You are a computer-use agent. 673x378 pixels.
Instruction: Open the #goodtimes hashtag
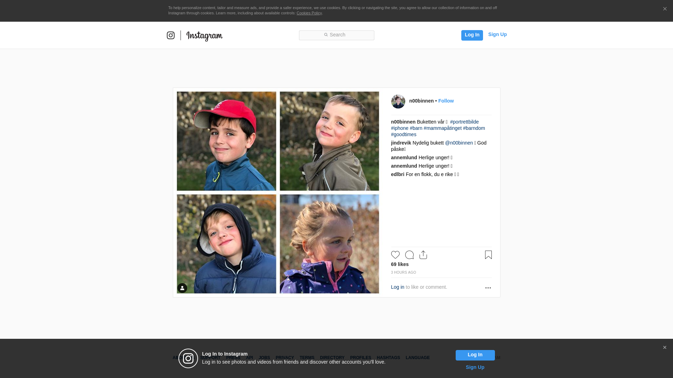(x=404, y=134)
